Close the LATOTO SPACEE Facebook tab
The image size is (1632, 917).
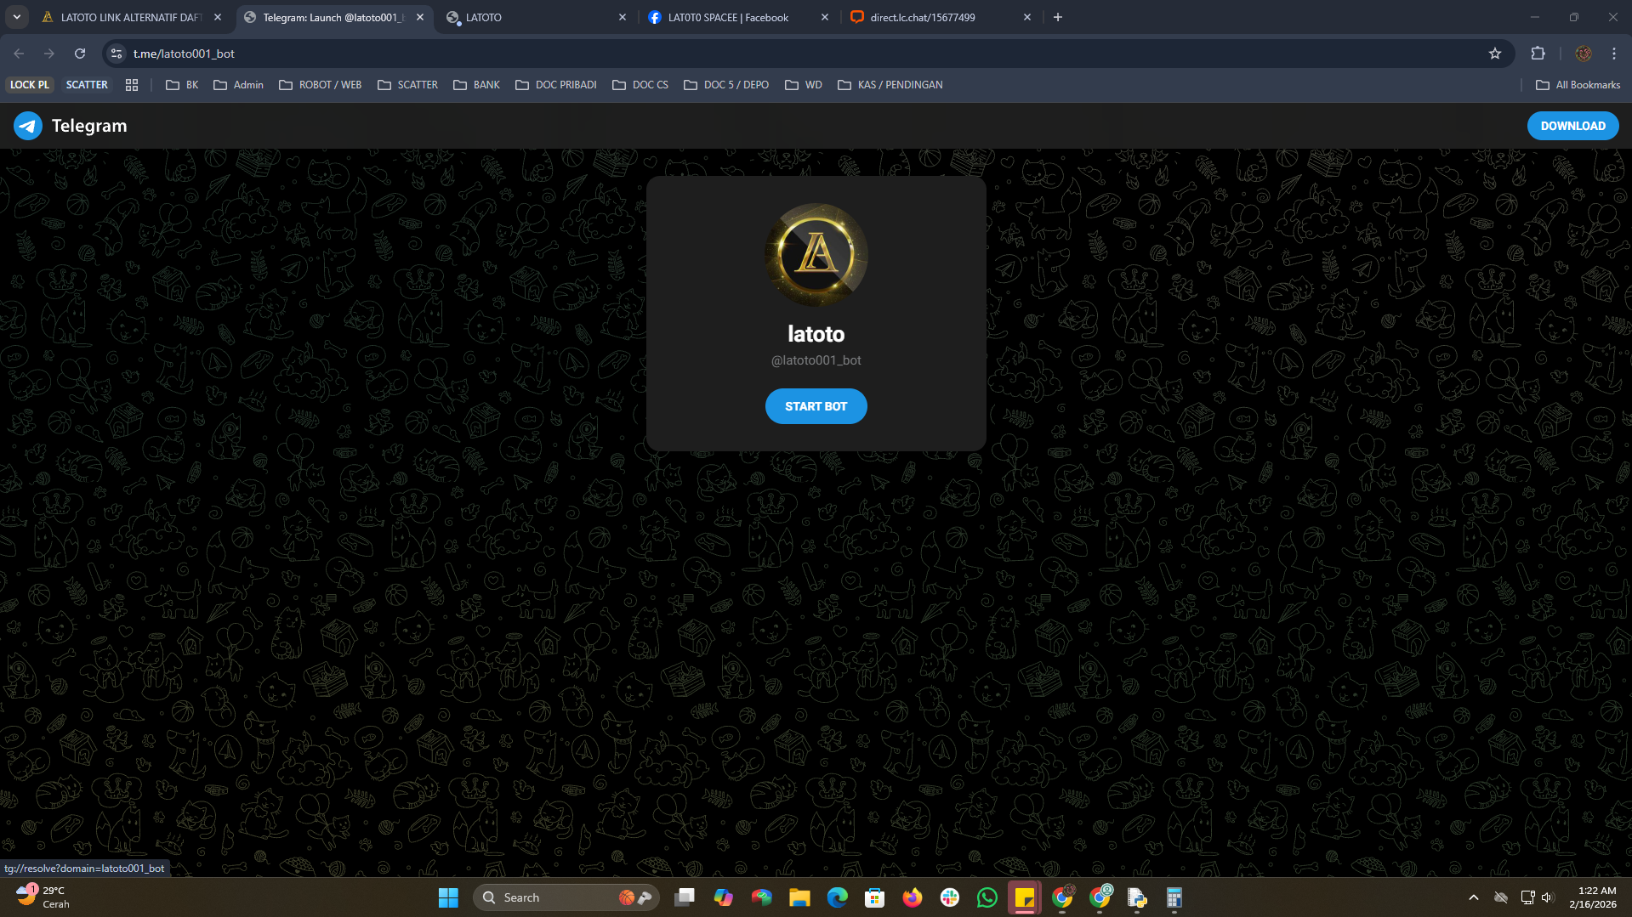824,17
